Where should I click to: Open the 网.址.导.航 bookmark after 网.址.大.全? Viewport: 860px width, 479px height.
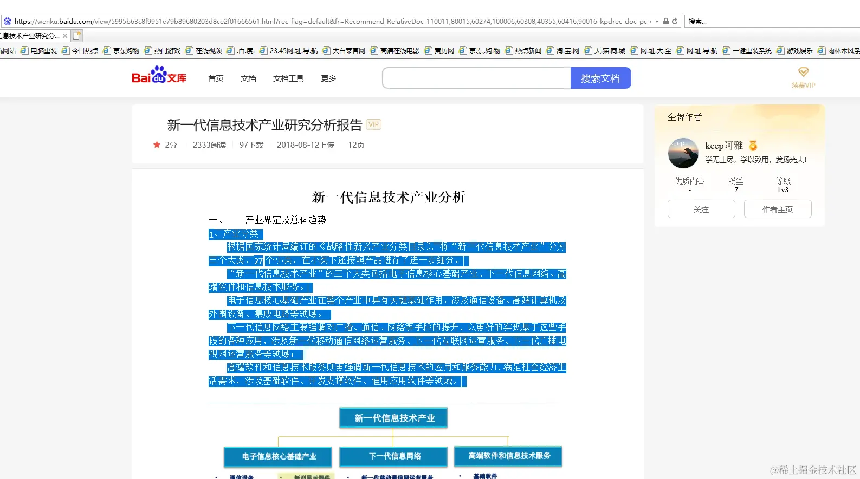697,50
